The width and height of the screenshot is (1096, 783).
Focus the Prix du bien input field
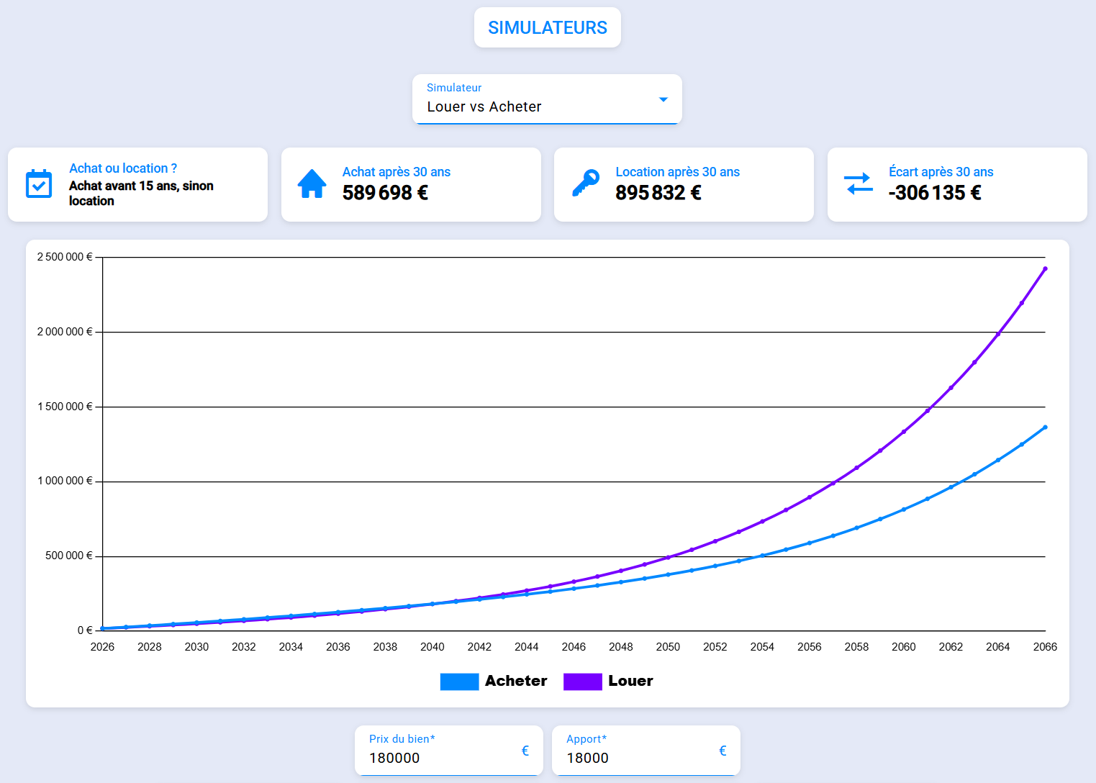pos(449,751)
